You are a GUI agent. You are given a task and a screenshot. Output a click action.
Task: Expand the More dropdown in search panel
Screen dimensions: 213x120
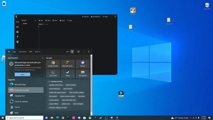tap(38, 52)
